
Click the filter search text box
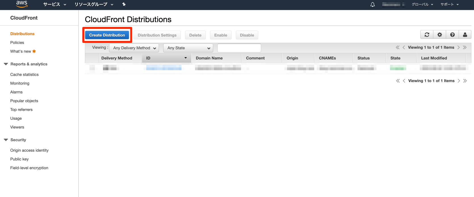coord(239,48)
